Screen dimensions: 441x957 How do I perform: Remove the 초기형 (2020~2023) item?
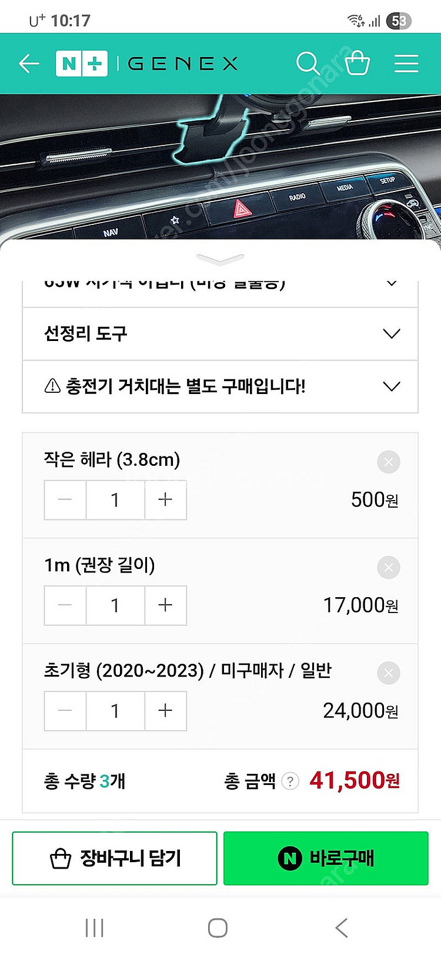point(388,673)
